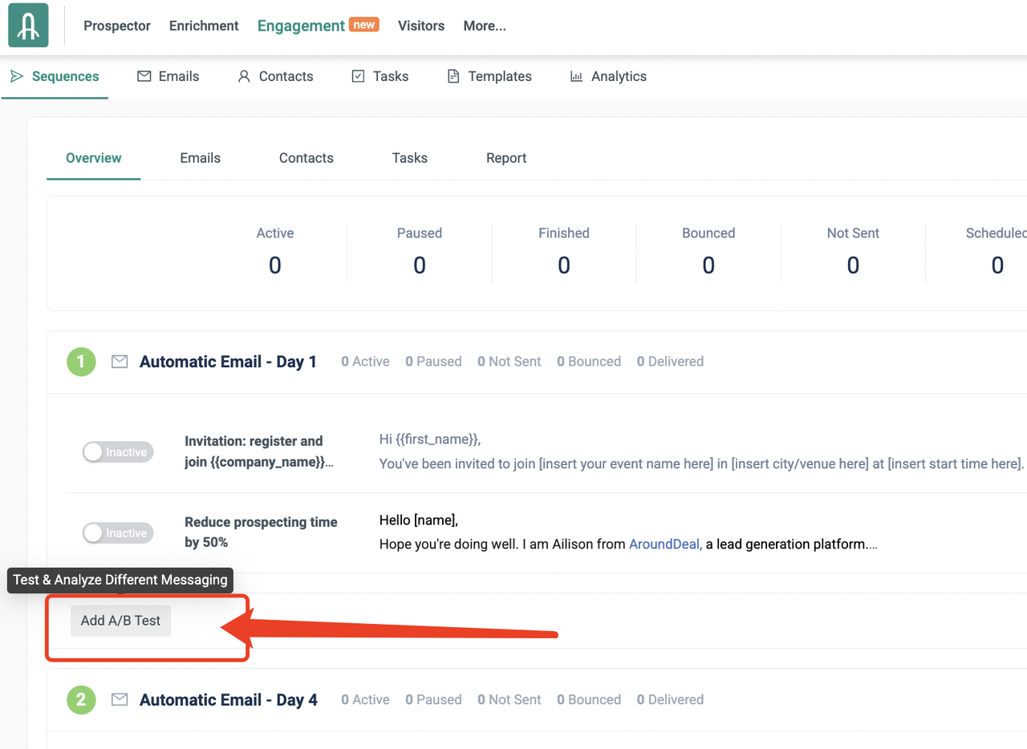Click the AroundDeal logo icon
The height and width of the screenshot is (749, 1027).
pyautogui.click(x=28, y=26)
